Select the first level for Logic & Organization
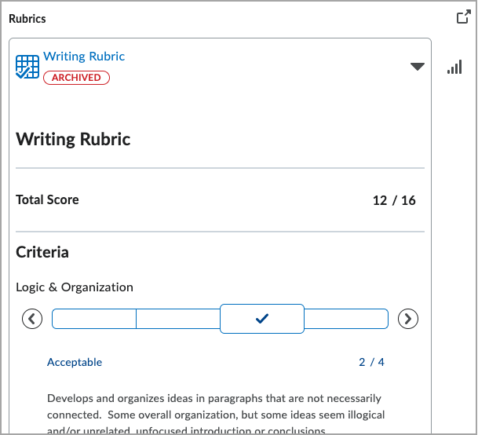 [94, 319]
